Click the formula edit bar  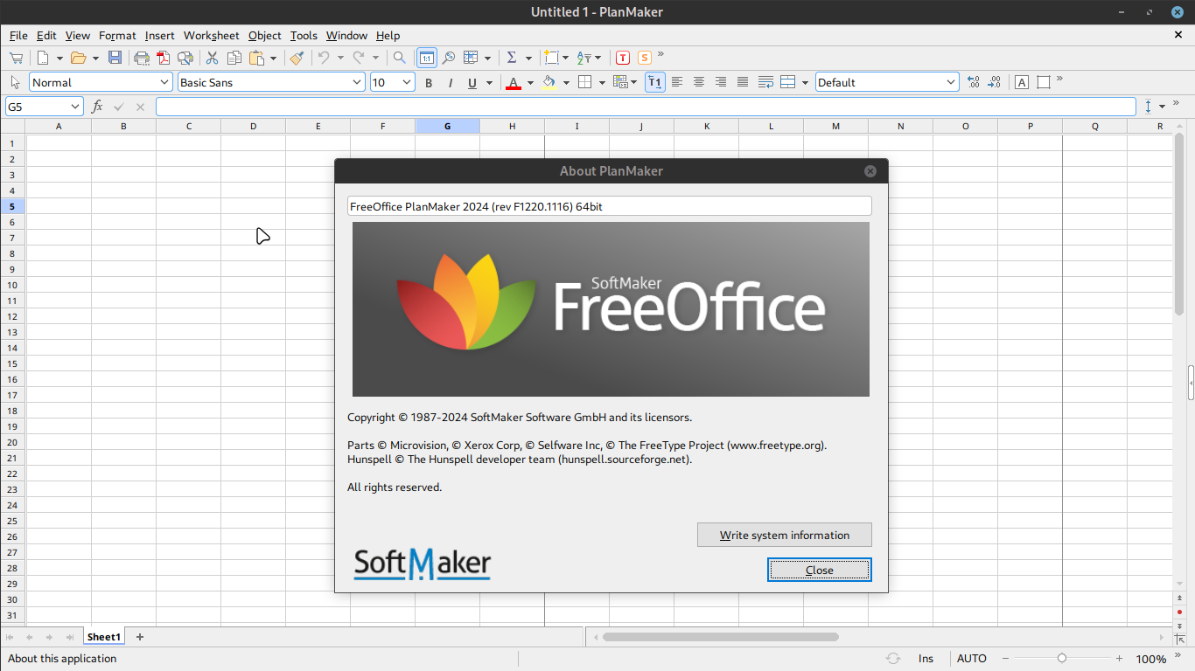pos(646,107)
